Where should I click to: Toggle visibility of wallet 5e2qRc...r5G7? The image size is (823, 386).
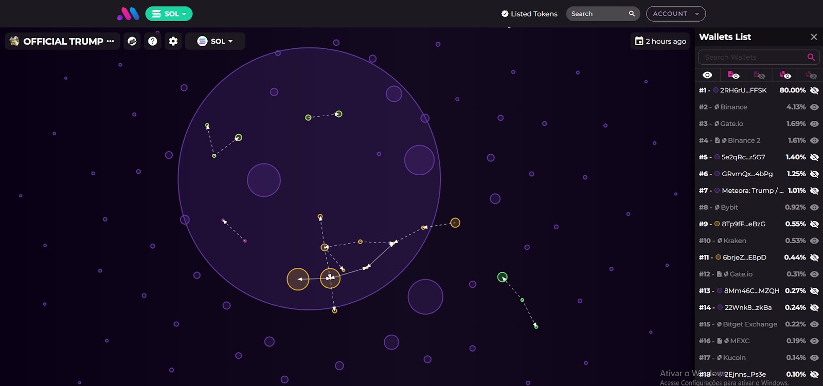(814, 157)
